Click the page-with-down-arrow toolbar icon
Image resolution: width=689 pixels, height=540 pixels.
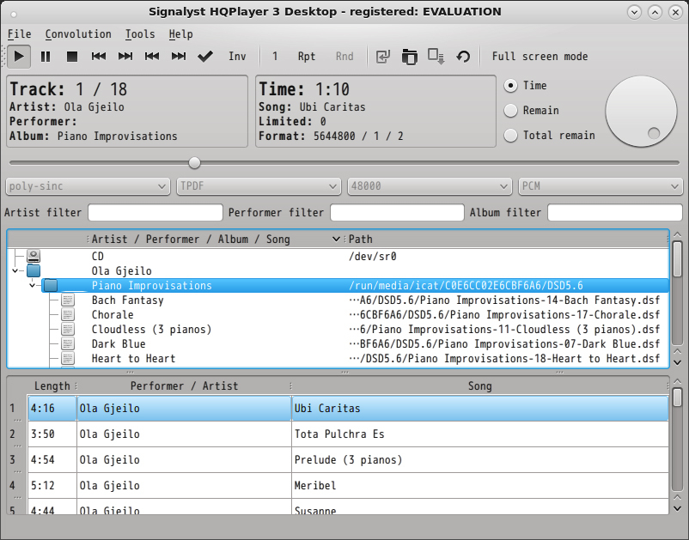436,57
